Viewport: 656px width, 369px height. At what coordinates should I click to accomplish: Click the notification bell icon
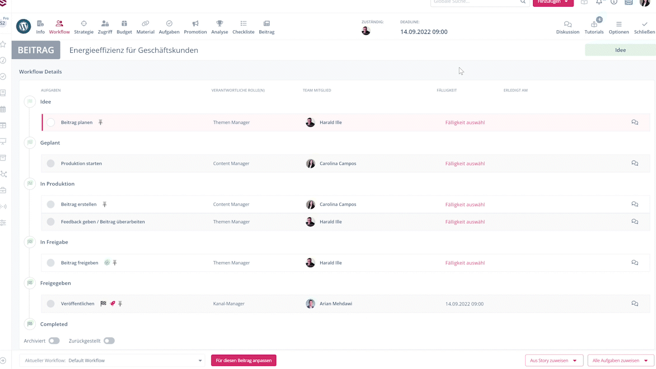599,2
